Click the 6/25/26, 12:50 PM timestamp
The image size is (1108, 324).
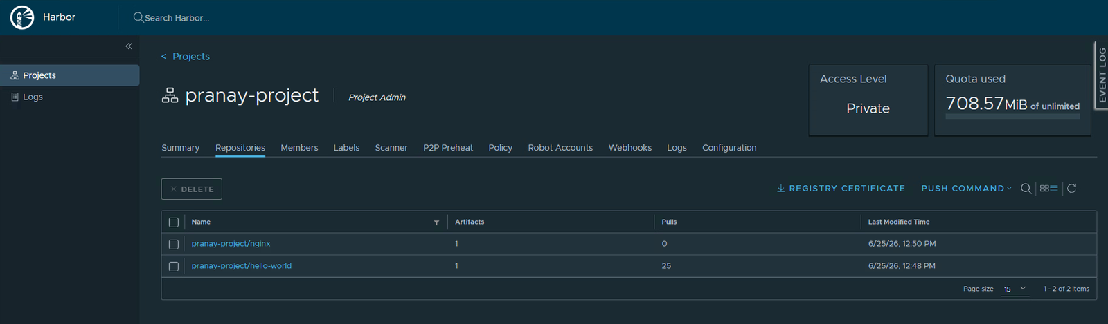click(x=902, y=244)
